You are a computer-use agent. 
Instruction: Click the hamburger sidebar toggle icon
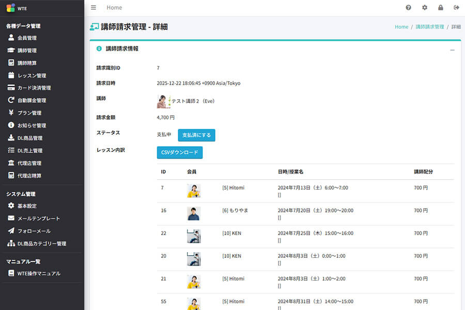pyautogui.click(x=93, y=8)
